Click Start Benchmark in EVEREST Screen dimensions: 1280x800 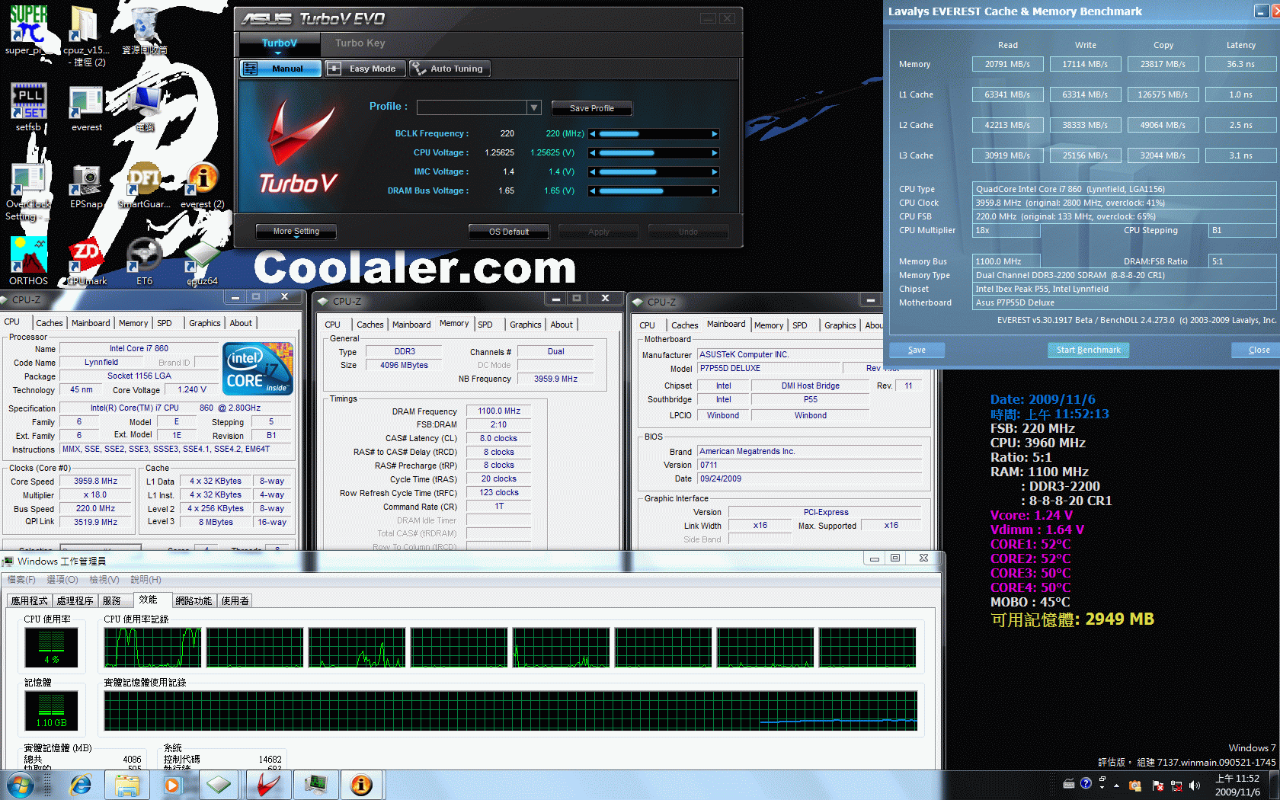(1088, 350)
